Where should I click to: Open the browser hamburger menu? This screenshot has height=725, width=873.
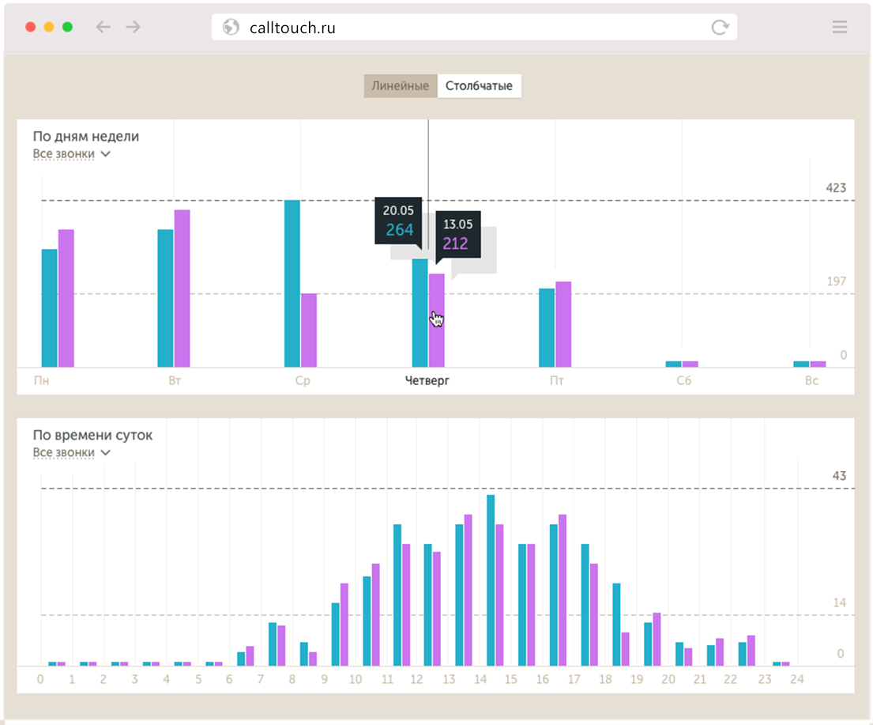840,27
